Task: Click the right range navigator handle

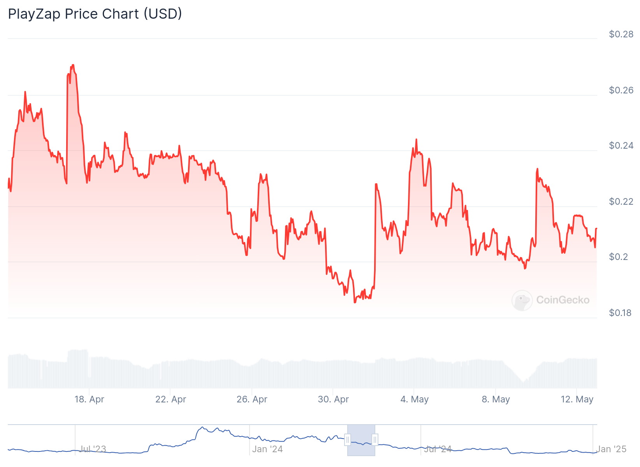Action: (x=375, y=440)
